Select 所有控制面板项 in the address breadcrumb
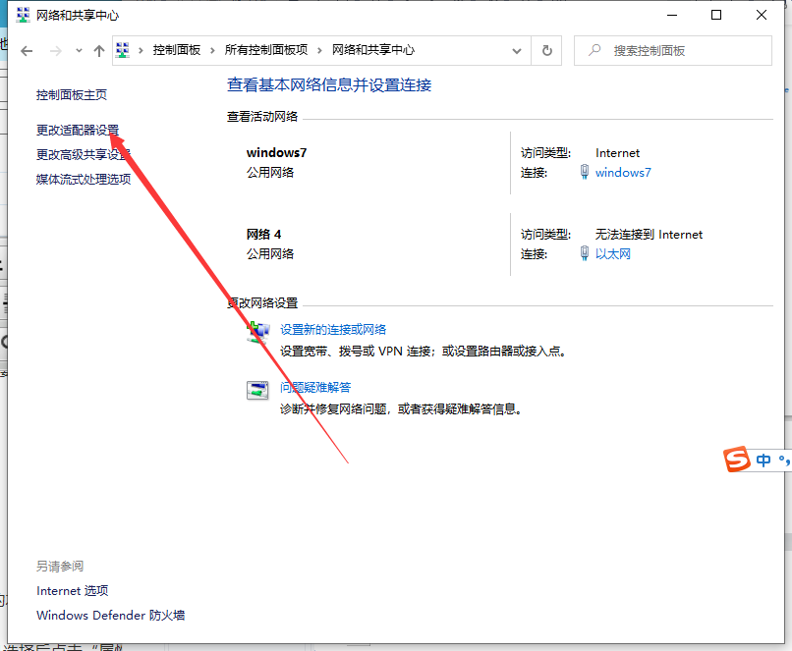 [x=266, y=50]
